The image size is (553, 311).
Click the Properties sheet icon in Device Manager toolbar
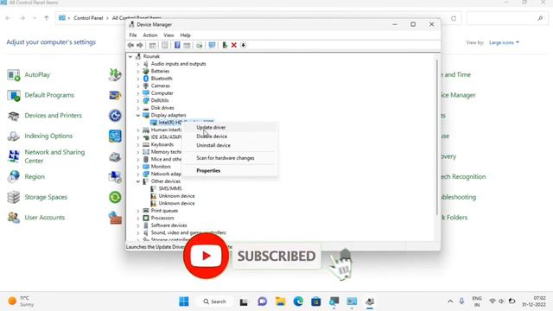pyautogui.click(x=165, y=45)
